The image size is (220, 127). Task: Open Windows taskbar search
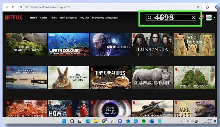[x=72, y=121]
